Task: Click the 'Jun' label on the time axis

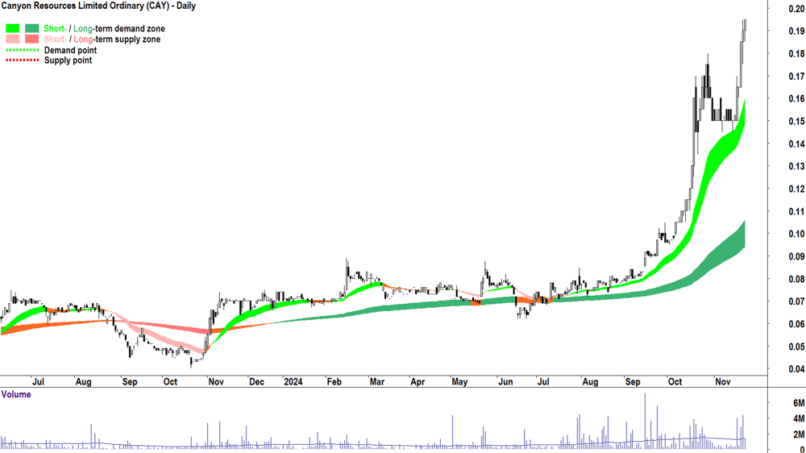Action: coord(506,382)
